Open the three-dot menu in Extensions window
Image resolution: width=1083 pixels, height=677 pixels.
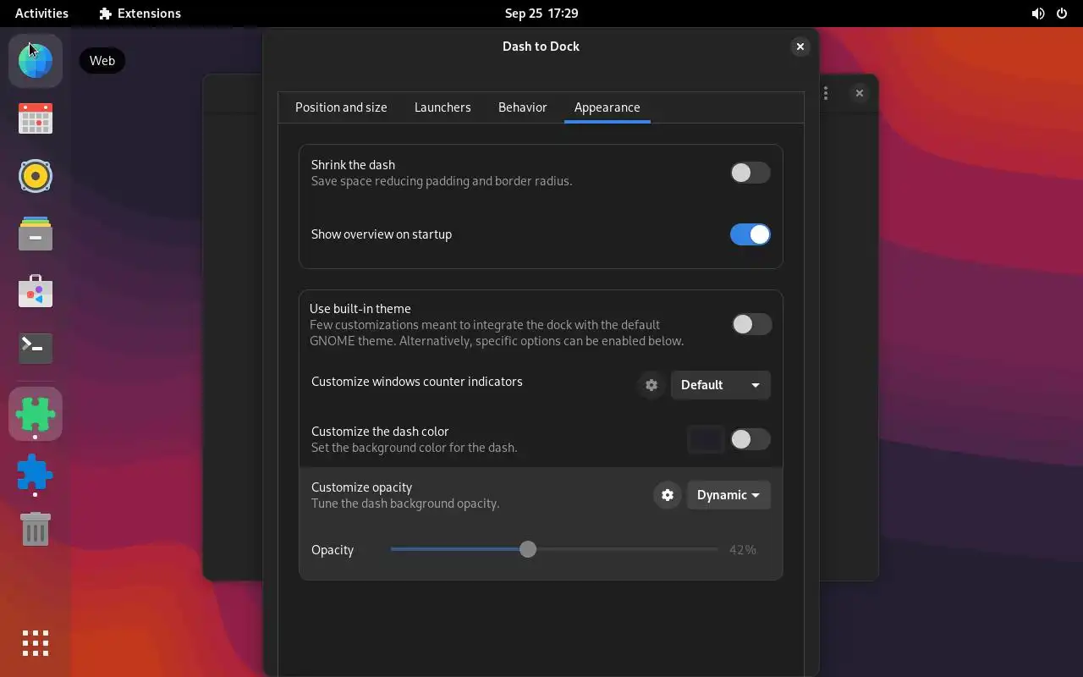(826, 94)
